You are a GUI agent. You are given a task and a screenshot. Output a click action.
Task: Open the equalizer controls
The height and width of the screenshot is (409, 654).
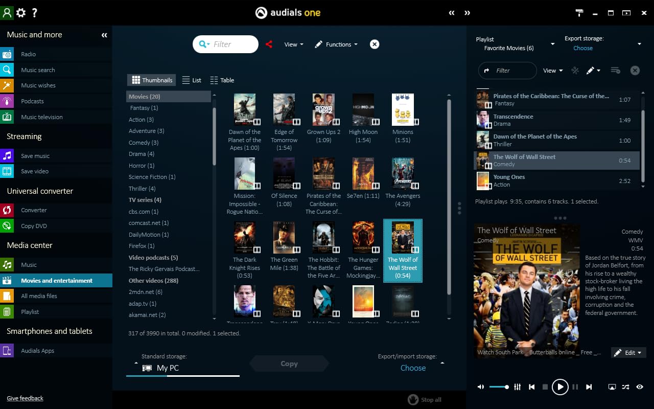click(x=517, y=387)
